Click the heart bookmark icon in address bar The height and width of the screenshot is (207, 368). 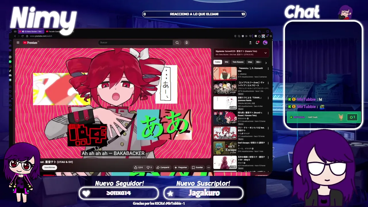[250, 36]
